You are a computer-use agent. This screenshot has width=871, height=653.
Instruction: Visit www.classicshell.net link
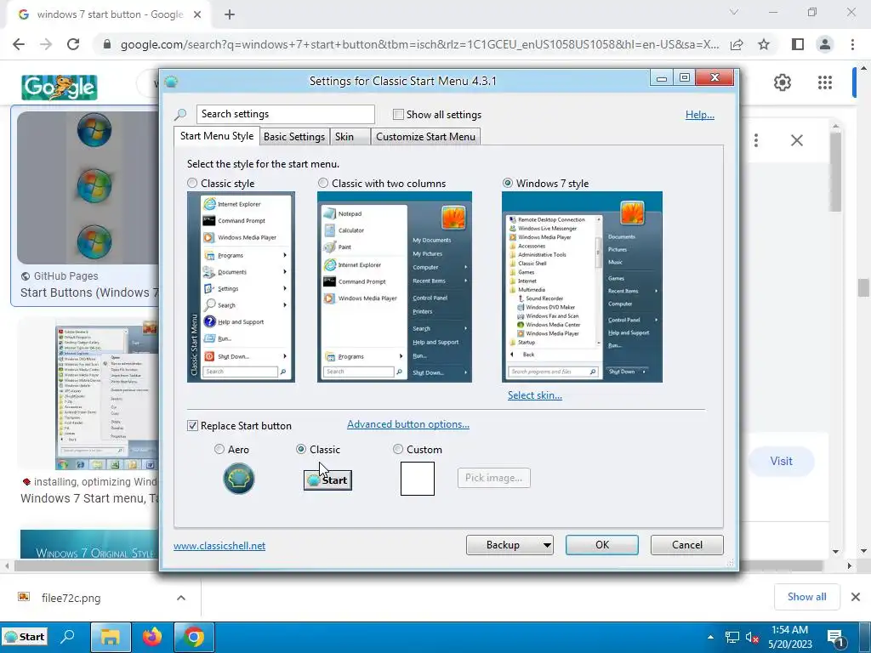[x=219, y=546]
